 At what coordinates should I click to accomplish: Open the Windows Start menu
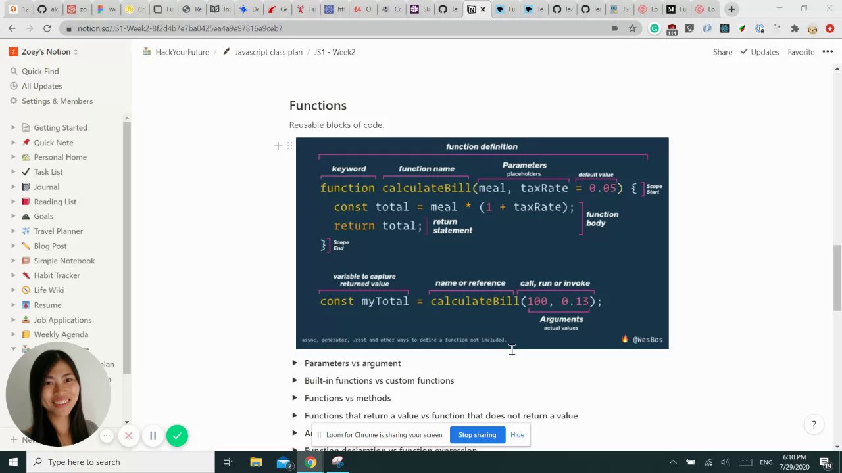point(12,462)
